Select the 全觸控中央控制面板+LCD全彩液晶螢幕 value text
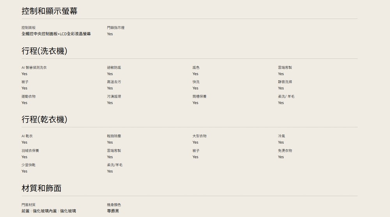The image size is (390, 217). 56,34
